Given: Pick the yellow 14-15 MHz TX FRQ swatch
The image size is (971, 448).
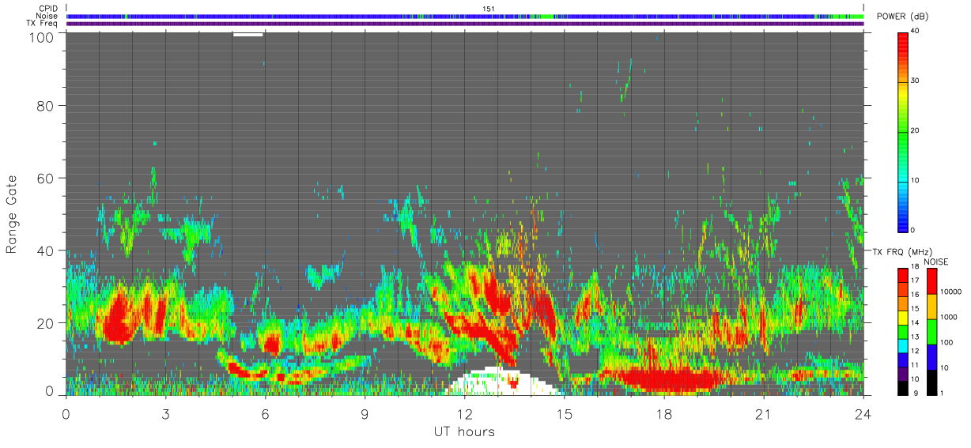Looking at the screenshot, I should 902,318.
